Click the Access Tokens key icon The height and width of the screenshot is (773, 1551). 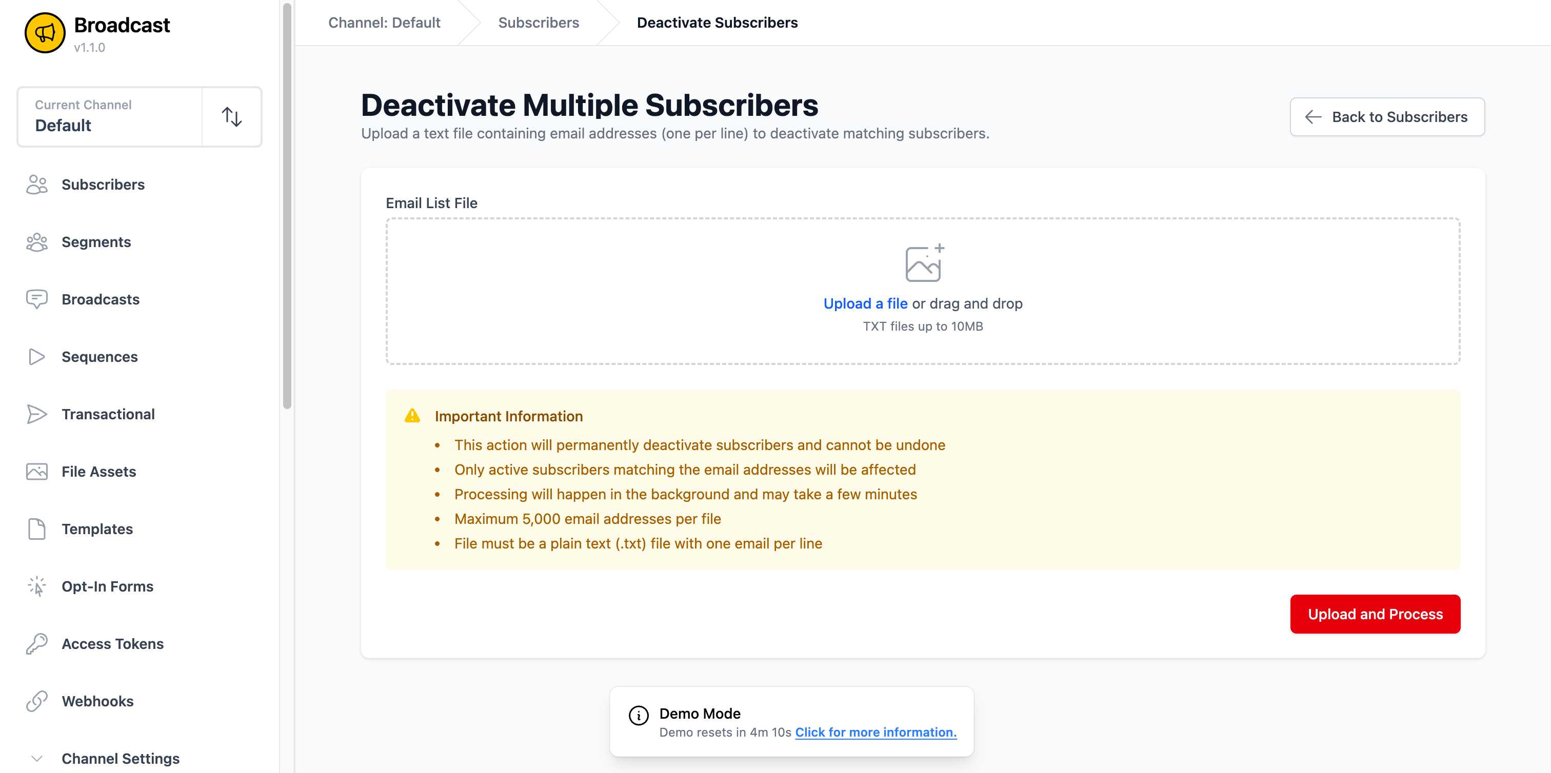coord(37,644)
